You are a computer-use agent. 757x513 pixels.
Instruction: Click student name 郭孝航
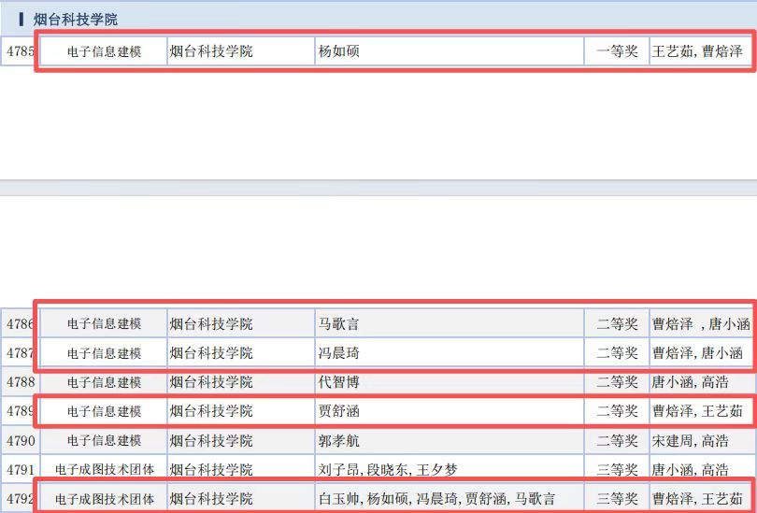click(339, 440)
